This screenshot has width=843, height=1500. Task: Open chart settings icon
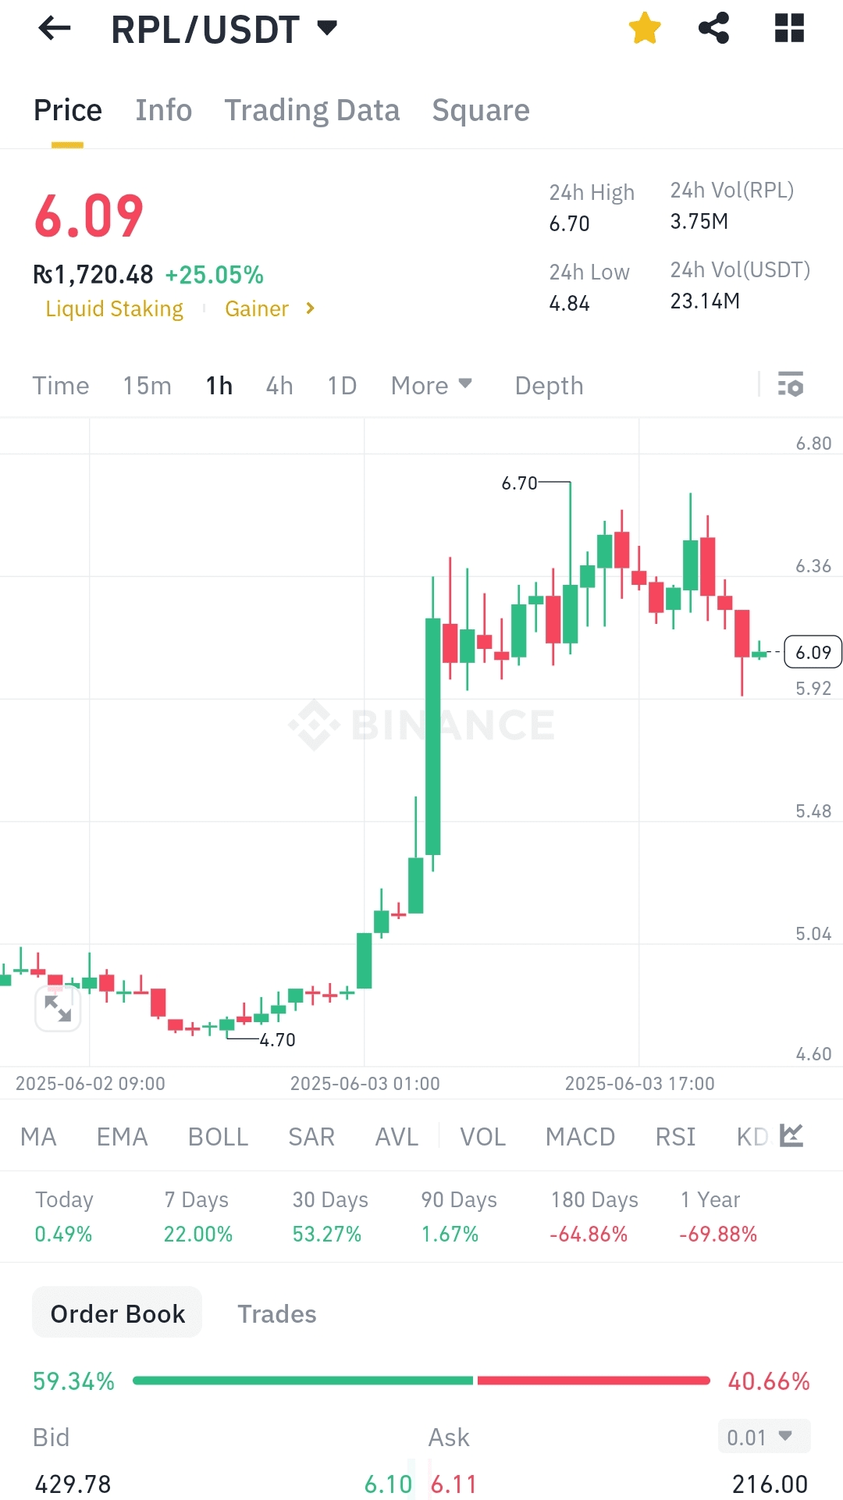(790, 385)
